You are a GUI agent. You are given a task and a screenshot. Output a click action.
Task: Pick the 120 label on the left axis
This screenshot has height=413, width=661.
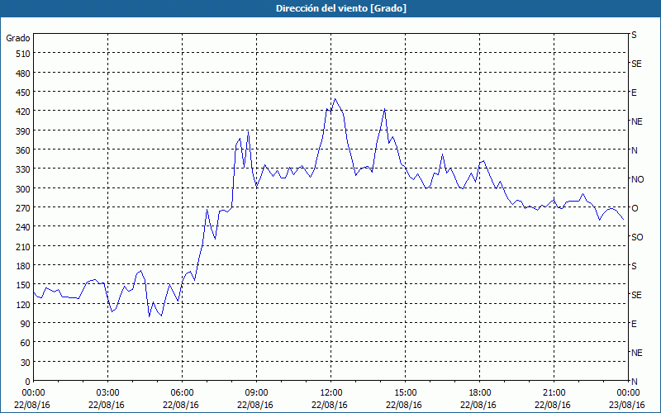tap(23, 305)
